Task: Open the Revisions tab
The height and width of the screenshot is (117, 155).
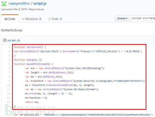Action: tap(32, 19)
